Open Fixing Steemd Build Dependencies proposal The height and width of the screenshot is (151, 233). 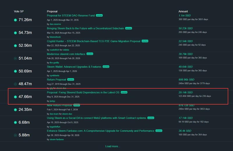83,92
